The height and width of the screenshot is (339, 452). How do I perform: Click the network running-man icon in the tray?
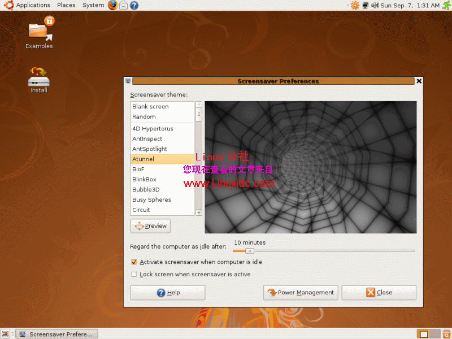446,5
